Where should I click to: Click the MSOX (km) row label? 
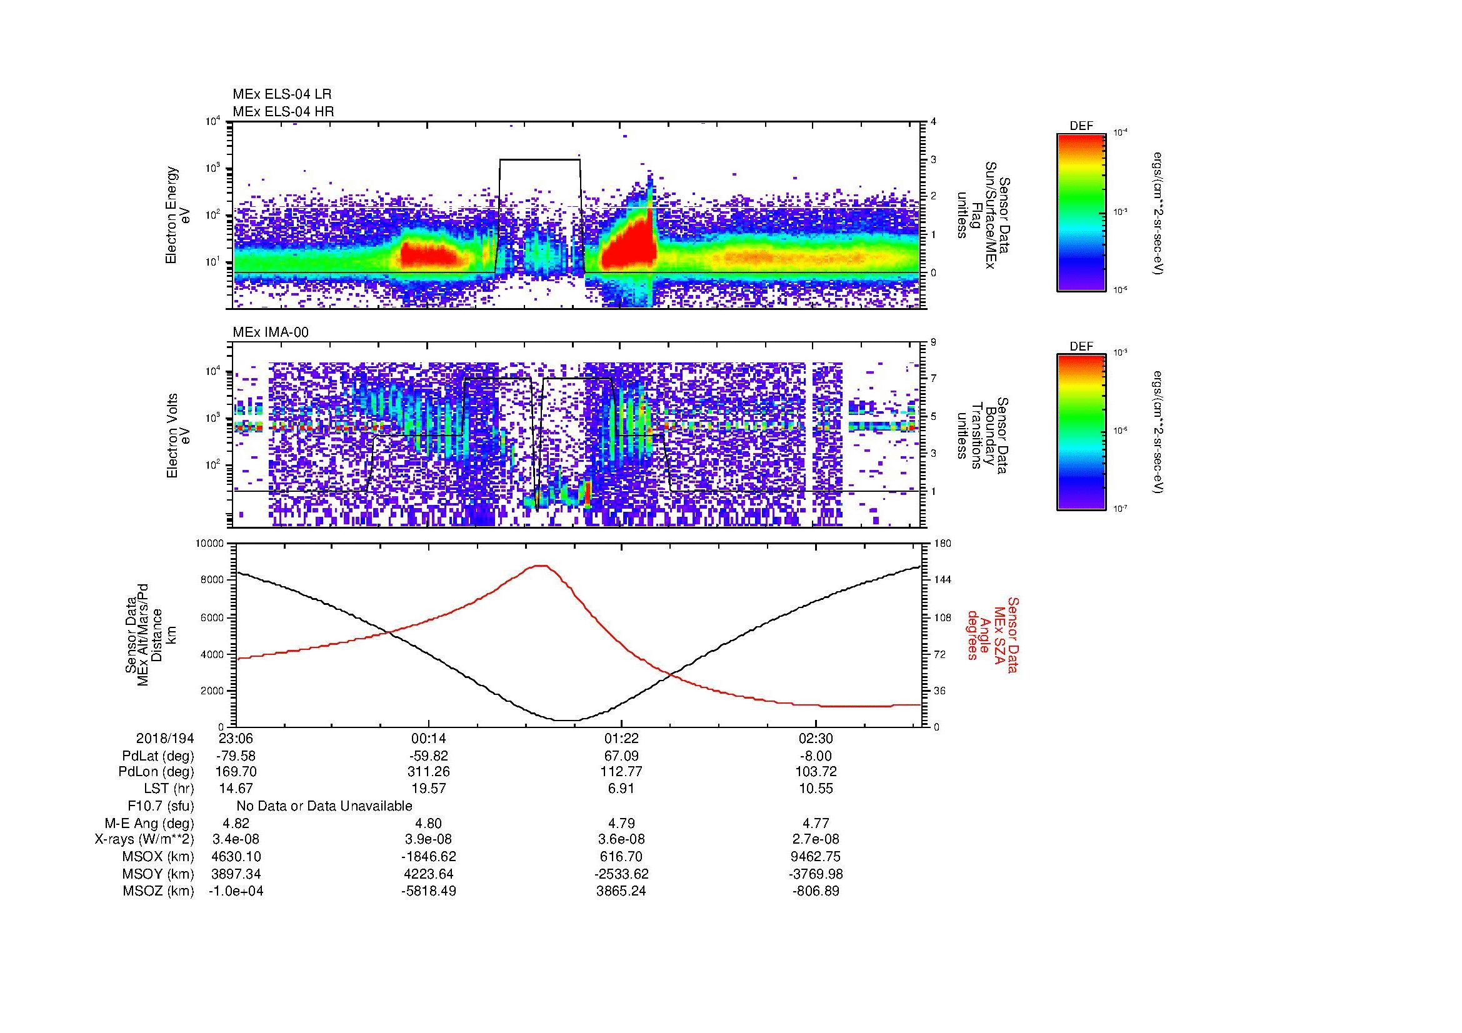[158, 857]
